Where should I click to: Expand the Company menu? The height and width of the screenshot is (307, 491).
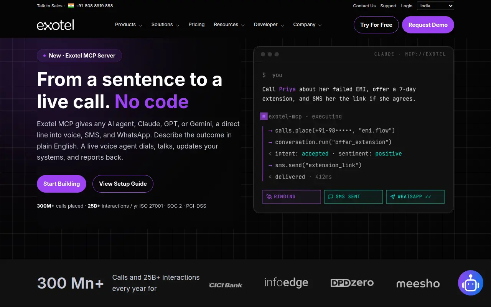[307, 25]
